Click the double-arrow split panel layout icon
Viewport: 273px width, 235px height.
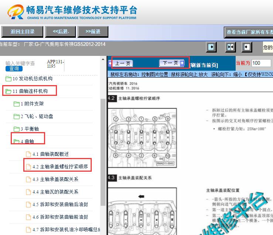230,47
